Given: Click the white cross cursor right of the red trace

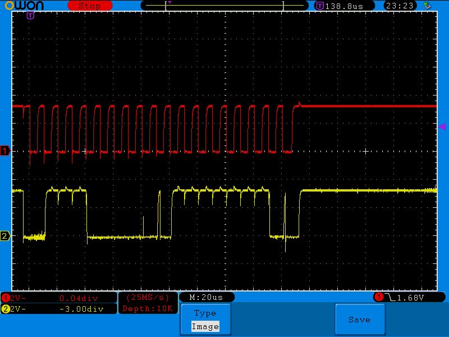Looking at the screenshot, I should click(x=365, y=151).
